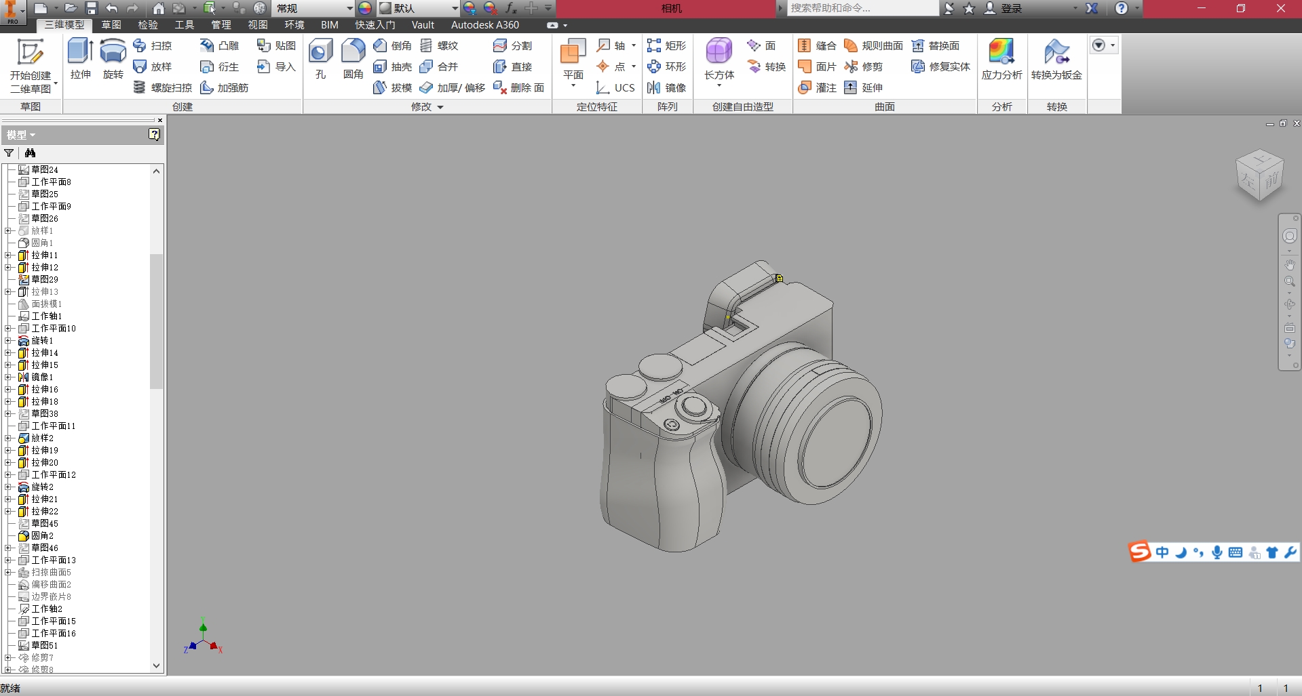This screenshot has width=1302, height=696.
Task: Select the Thread (螺纹) tool
Action: click(440, 45)
